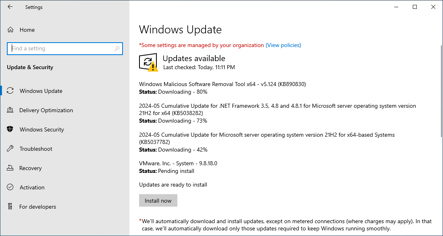
Task: Select the Troubleshoot wrench icon
Action: (11, 149)
